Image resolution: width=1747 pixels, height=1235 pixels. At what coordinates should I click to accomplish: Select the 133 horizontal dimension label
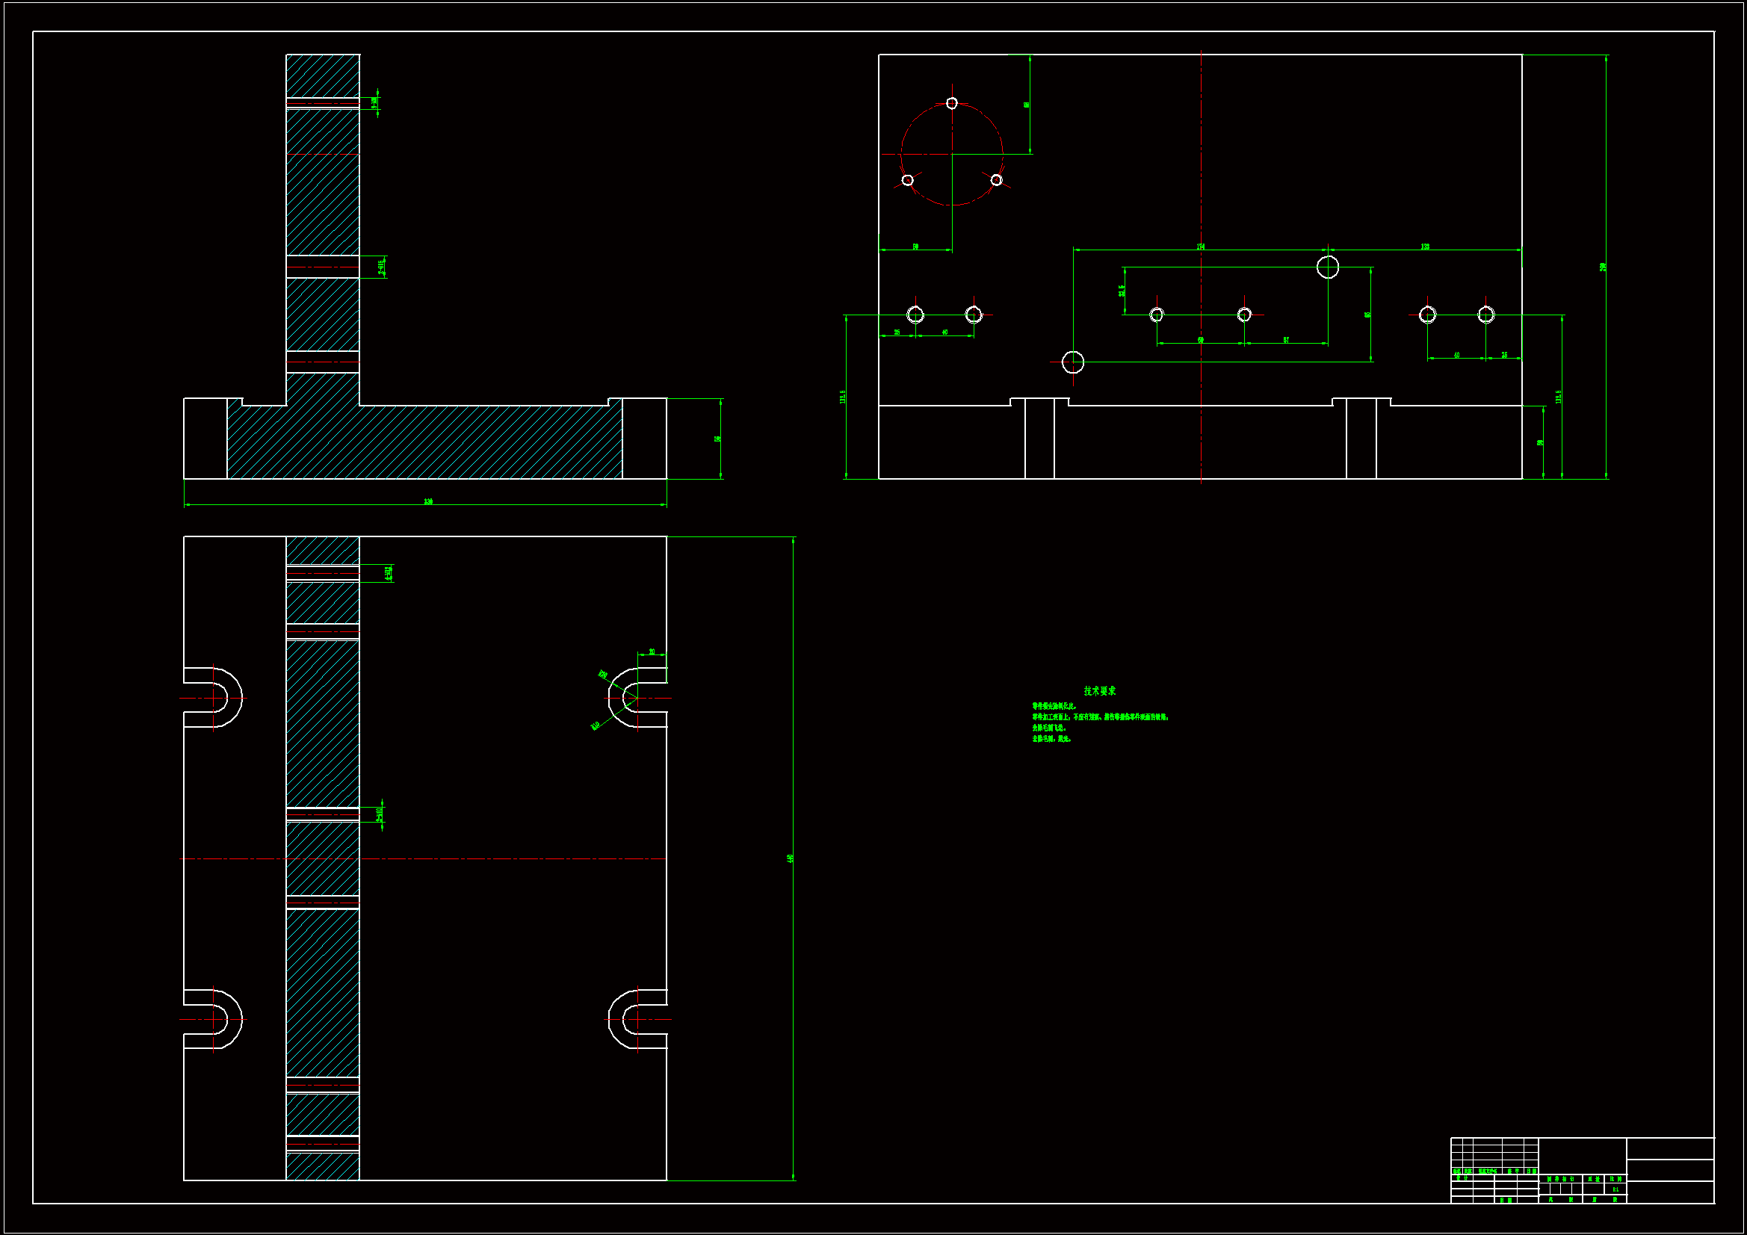[1424, 247]
